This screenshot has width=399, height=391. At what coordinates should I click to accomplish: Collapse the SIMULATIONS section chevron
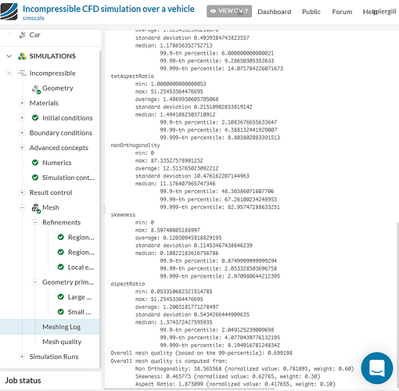coord(9,56)
